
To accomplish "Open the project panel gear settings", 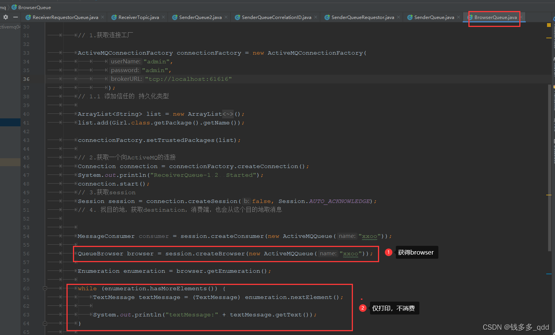I will [x=6, y=17].
